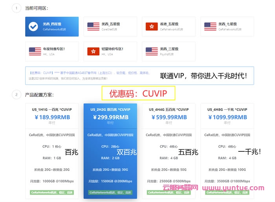275x202 pixels.
Task: Click the US flag beside 年度特惠专区
Action: (35, 51)
